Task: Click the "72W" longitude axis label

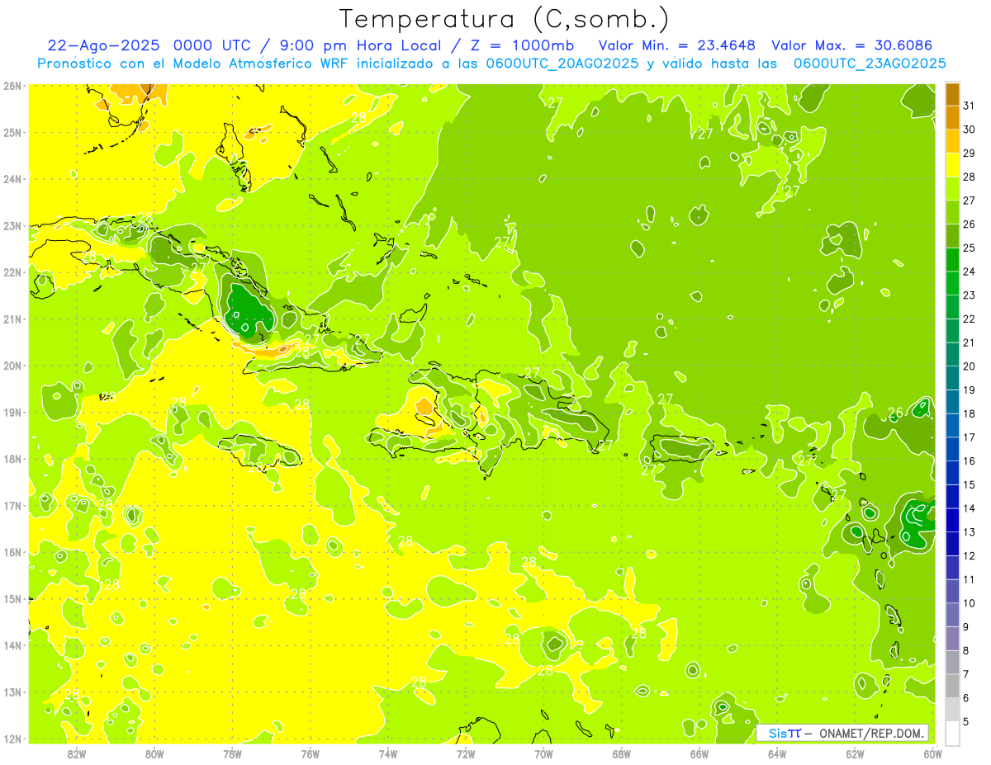Action: [x=466, y=753]
